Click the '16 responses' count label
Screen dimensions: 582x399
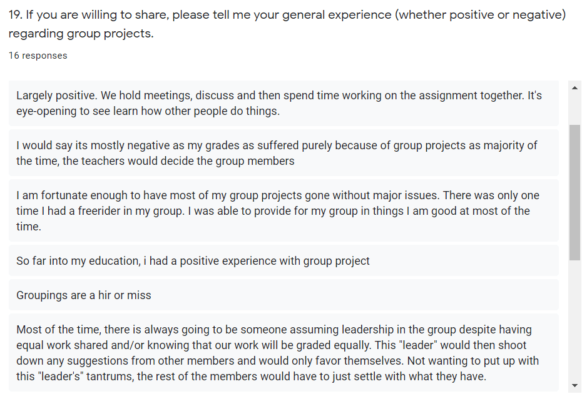tap(38, 56)
